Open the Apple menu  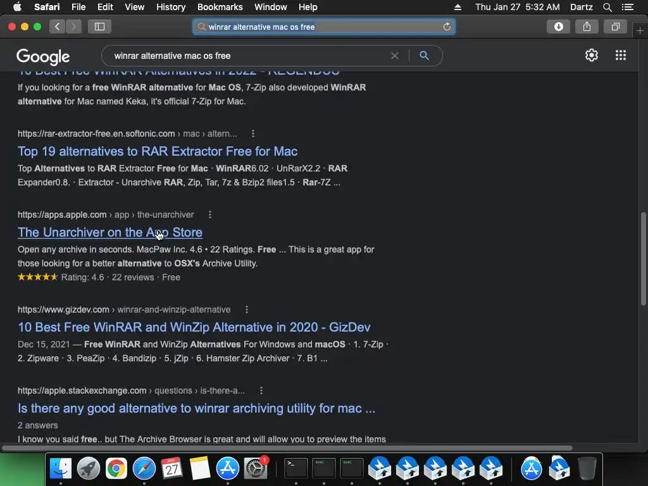17,7
